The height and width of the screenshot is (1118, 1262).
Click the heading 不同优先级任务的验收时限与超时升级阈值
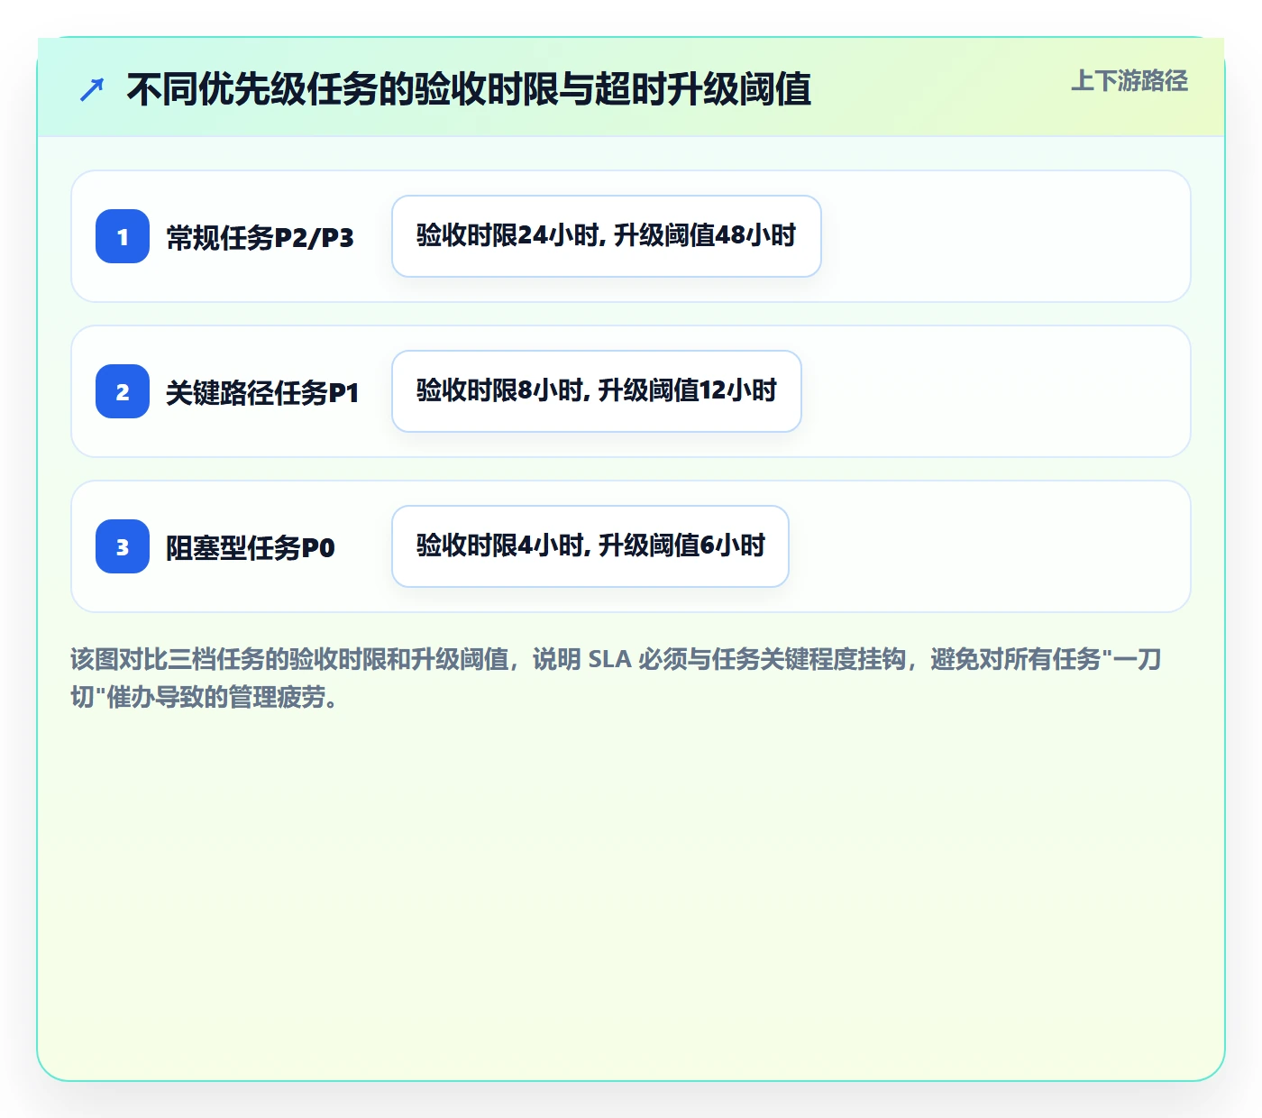[x=469, y=90]
